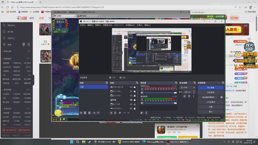Toggle visibility of 窗口采集 3 source

pos(131,91)
